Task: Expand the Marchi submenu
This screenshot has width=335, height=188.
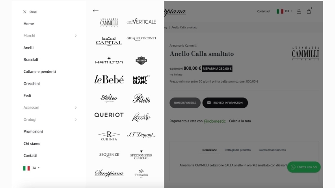Action: pyautogui.click(x=50, y=36)
